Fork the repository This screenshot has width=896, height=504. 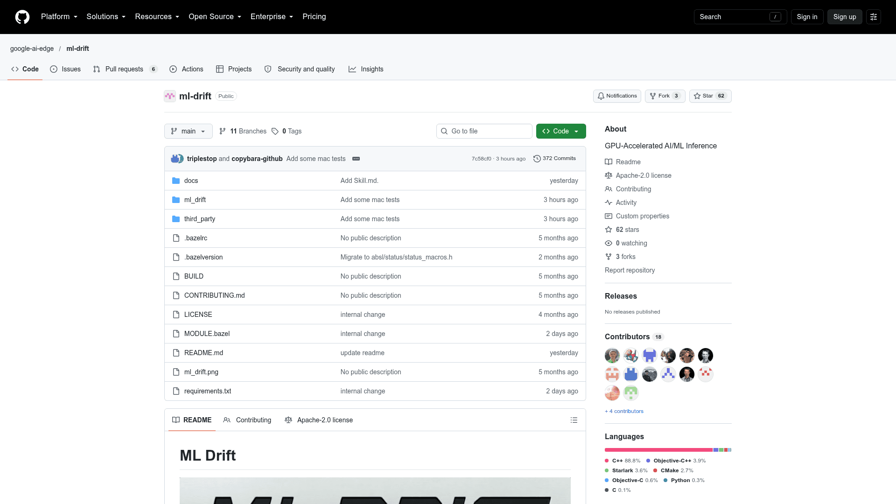coord(665,96)
